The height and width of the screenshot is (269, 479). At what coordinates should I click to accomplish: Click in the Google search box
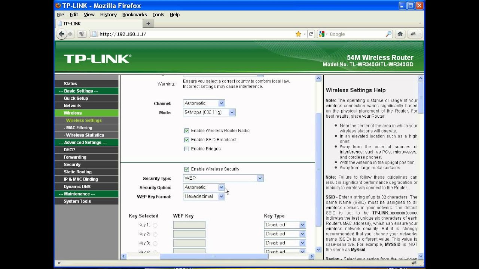point(357,34)
